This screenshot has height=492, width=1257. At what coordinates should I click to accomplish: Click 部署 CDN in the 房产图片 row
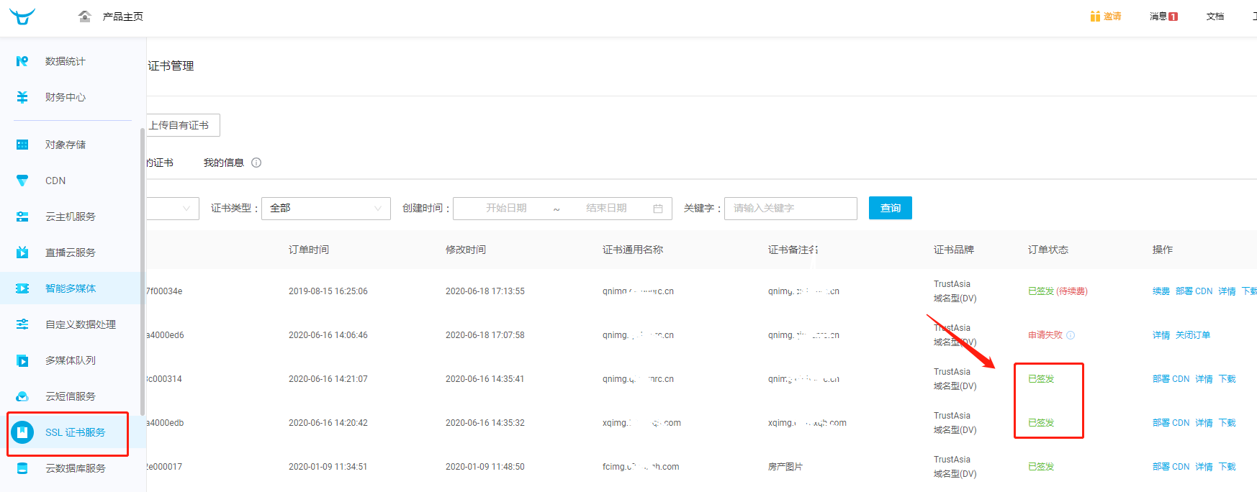tap(1171, 467)
